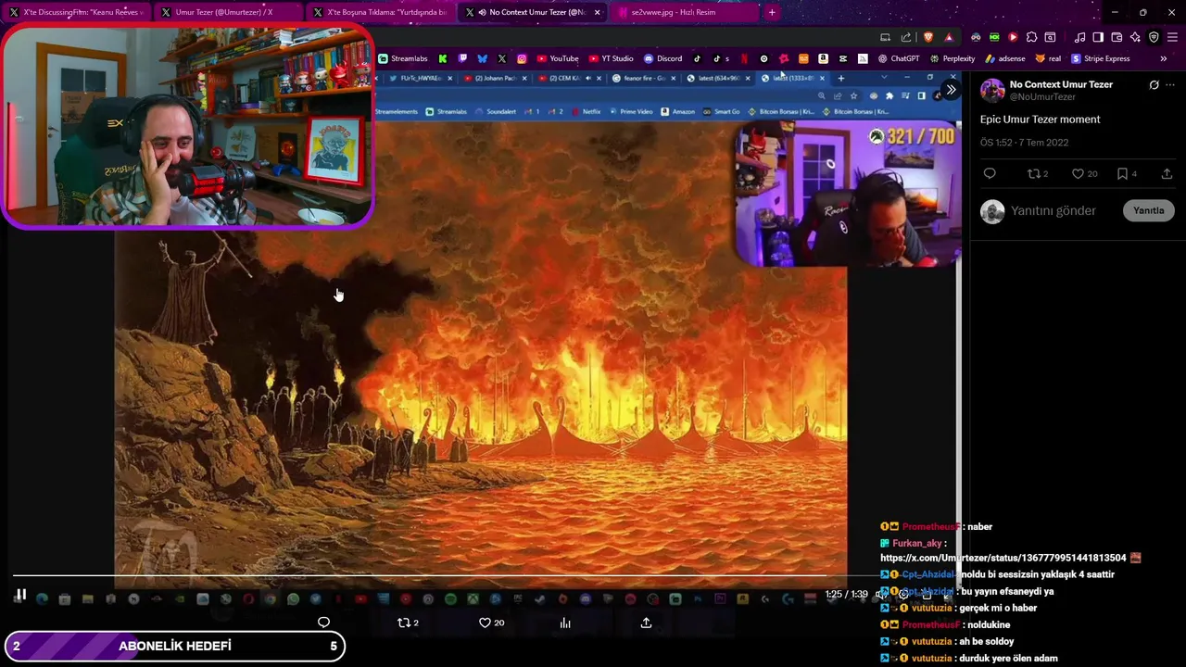Click No Context Umur Tezer profile avatar
This screenshot has height=667, width=1186.
[x=992, y=90]
